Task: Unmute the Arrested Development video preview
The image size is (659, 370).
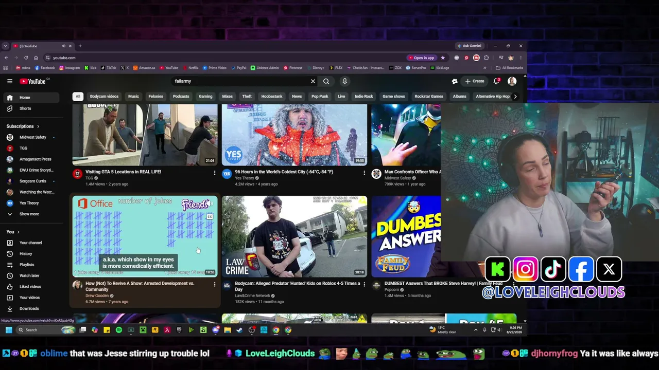Action: coord(210,204)
